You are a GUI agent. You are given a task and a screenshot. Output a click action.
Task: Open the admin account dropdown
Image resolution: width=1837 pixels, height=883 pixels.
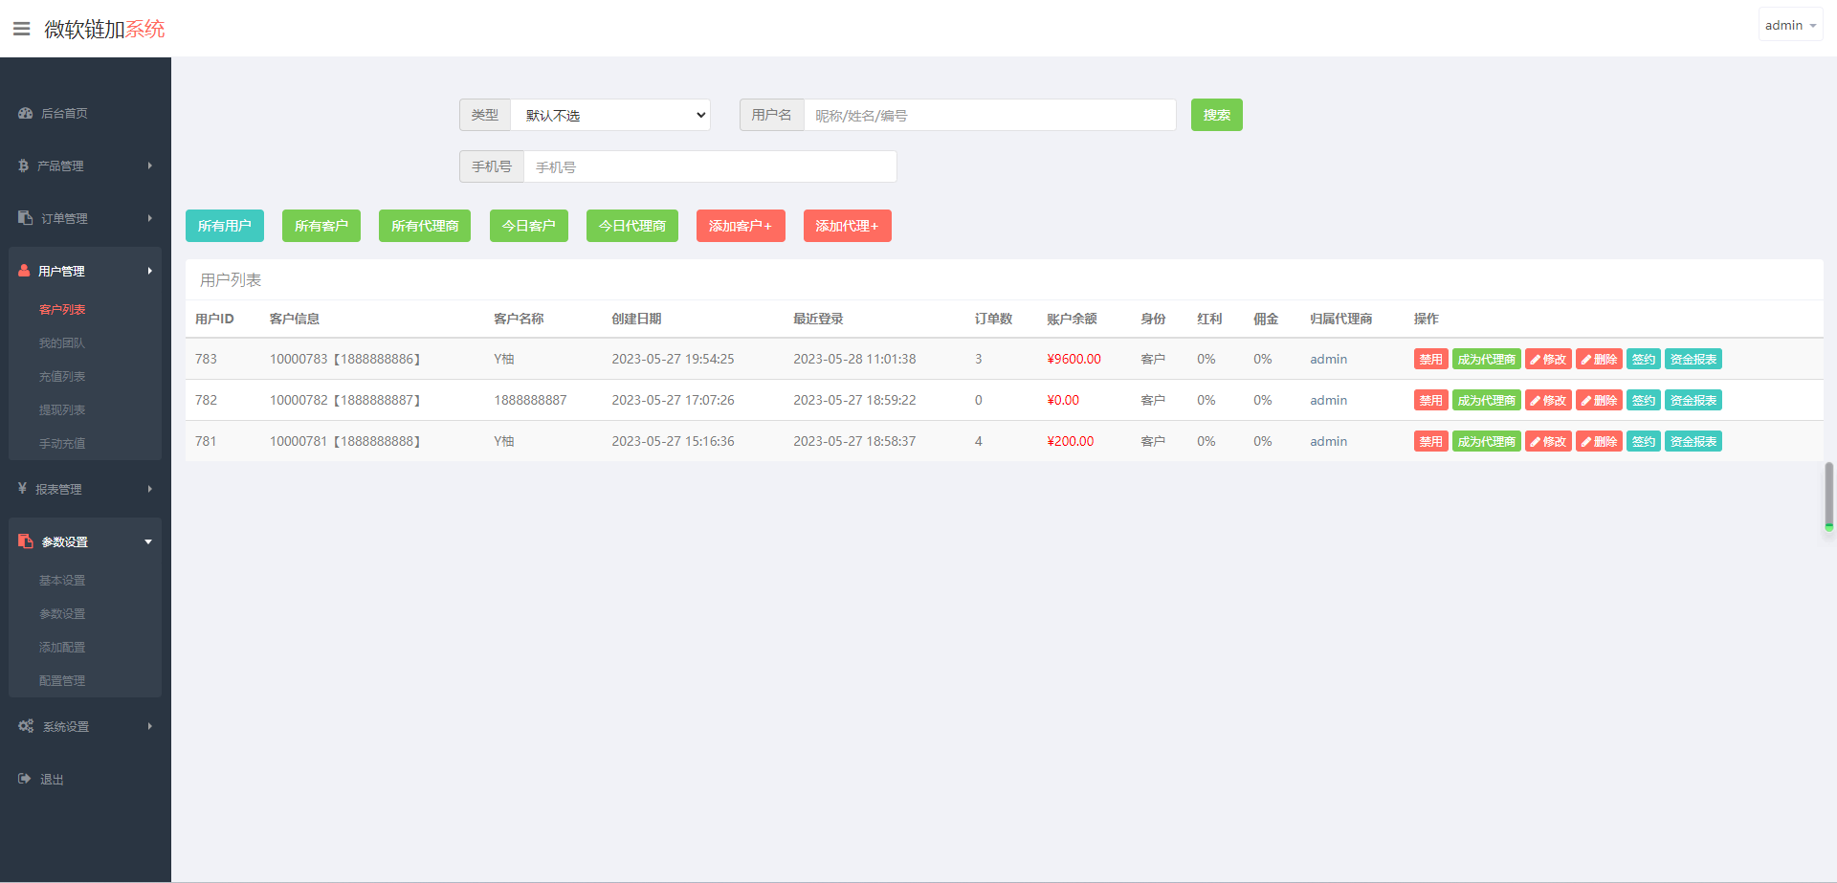1790,25
